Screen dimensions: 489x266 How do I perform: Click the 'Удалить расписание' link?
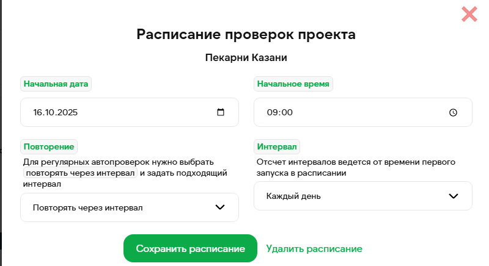pos(314,249)
